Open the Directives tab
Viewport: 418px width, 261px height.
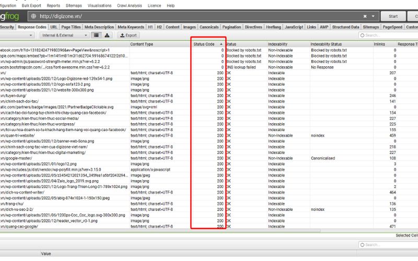(x=253, y=27)
